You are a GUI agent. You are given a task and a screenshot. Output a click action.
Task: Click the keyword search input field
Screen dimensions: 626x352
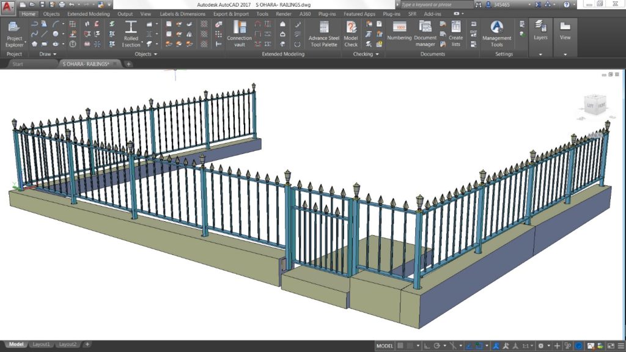(x=434, y=4)
